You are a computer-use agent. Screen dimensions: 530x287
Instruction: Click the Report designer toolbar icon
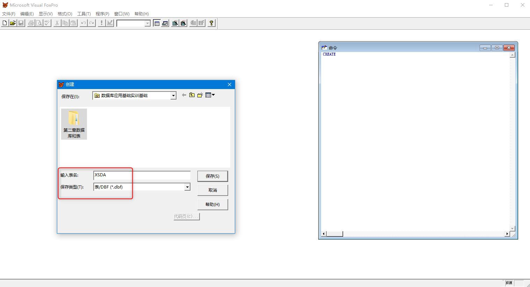click(x=183, y=23)
